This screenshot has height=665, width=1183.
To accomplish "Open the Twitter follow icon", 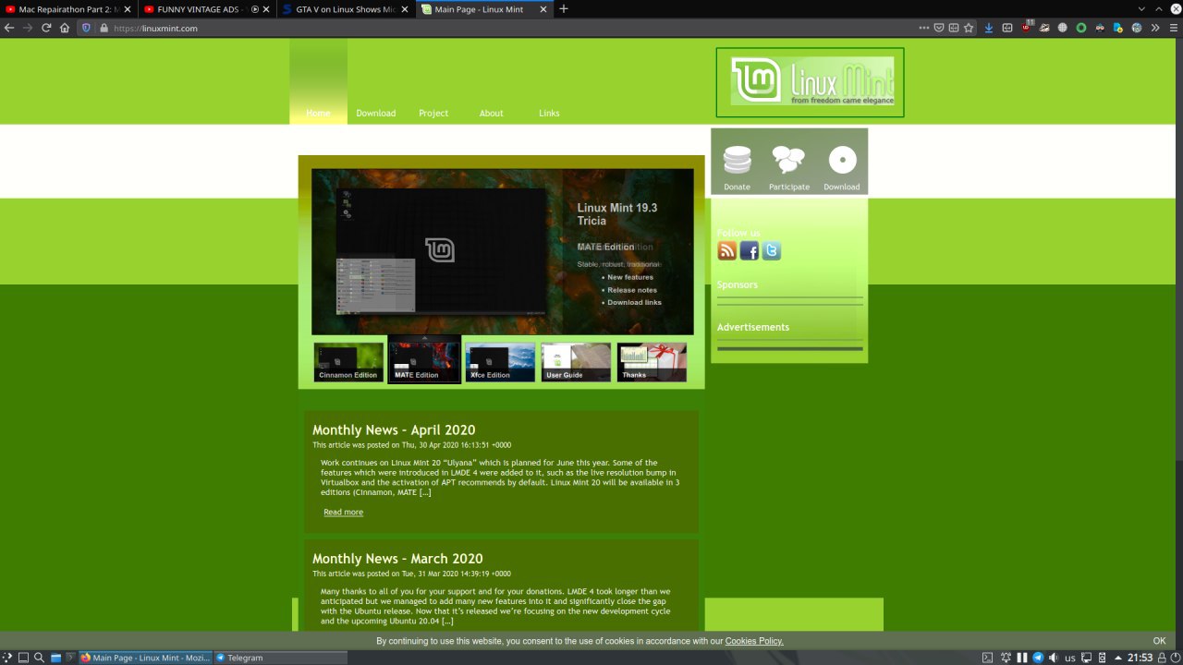I will click(772, 250).
